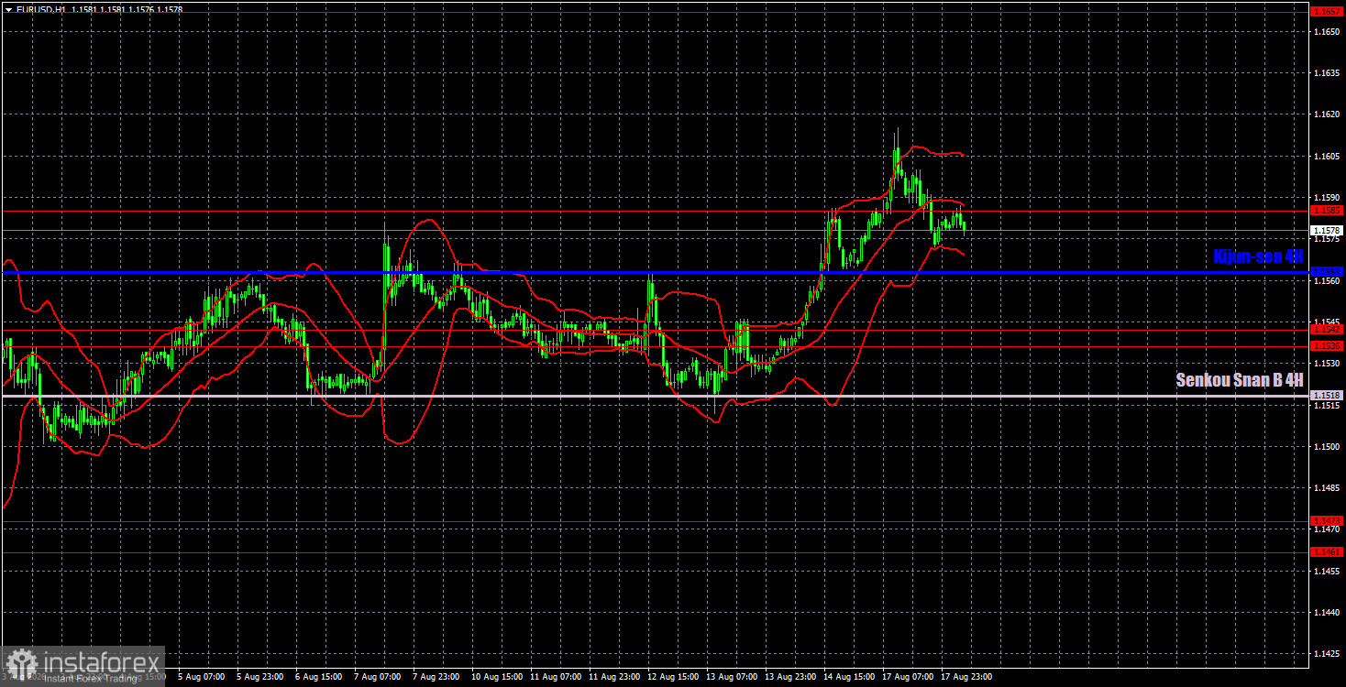Click the 14 Aug 15:00 time label

(x=850, y=678)
